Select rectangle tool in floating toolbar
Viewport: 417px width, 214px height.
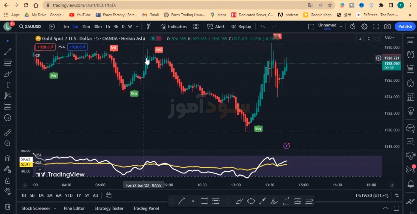[204, 201]
